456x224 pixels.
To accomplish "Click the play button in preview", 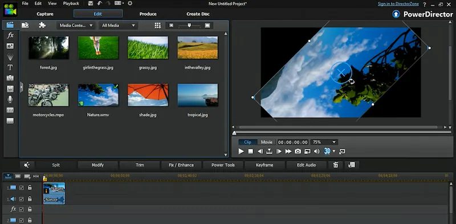I will tap(241, 151).
